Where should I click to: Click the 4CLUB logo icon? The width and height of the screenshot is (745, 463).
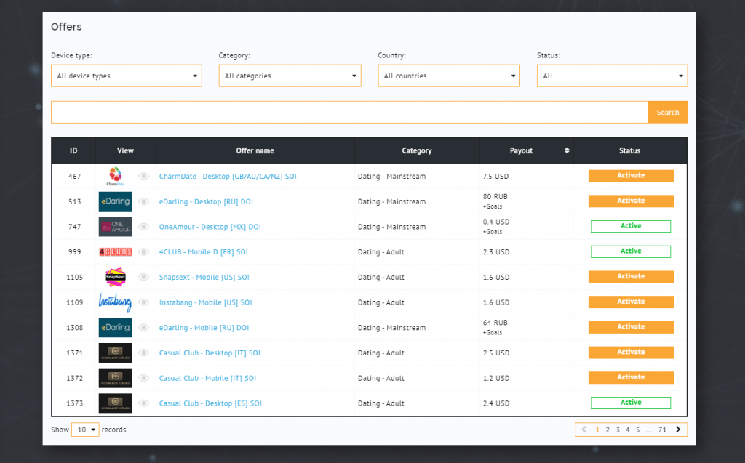tap(115, 252)
